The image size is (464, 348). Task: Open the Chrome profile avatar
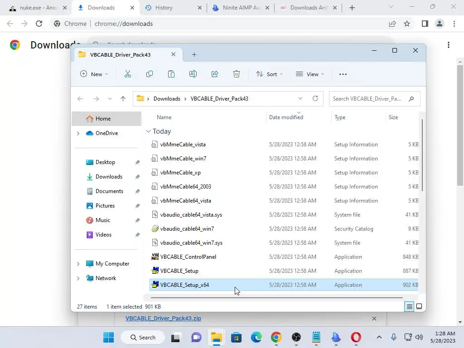[440, 24]
